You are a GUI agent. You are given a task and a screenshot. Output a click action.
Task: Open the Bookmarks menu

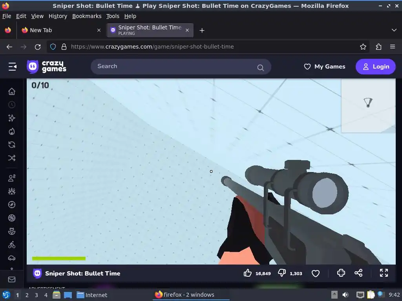(x=87, y=16)
